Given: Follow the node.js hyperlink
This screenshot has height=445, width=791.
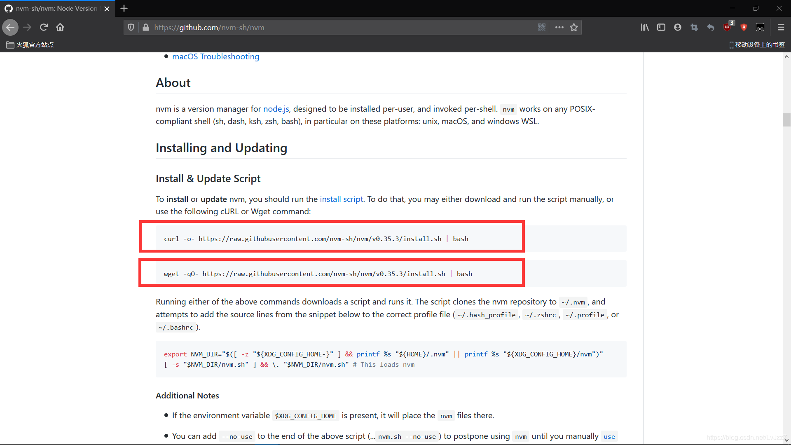Looking at the screenshot, I should 276,109.
